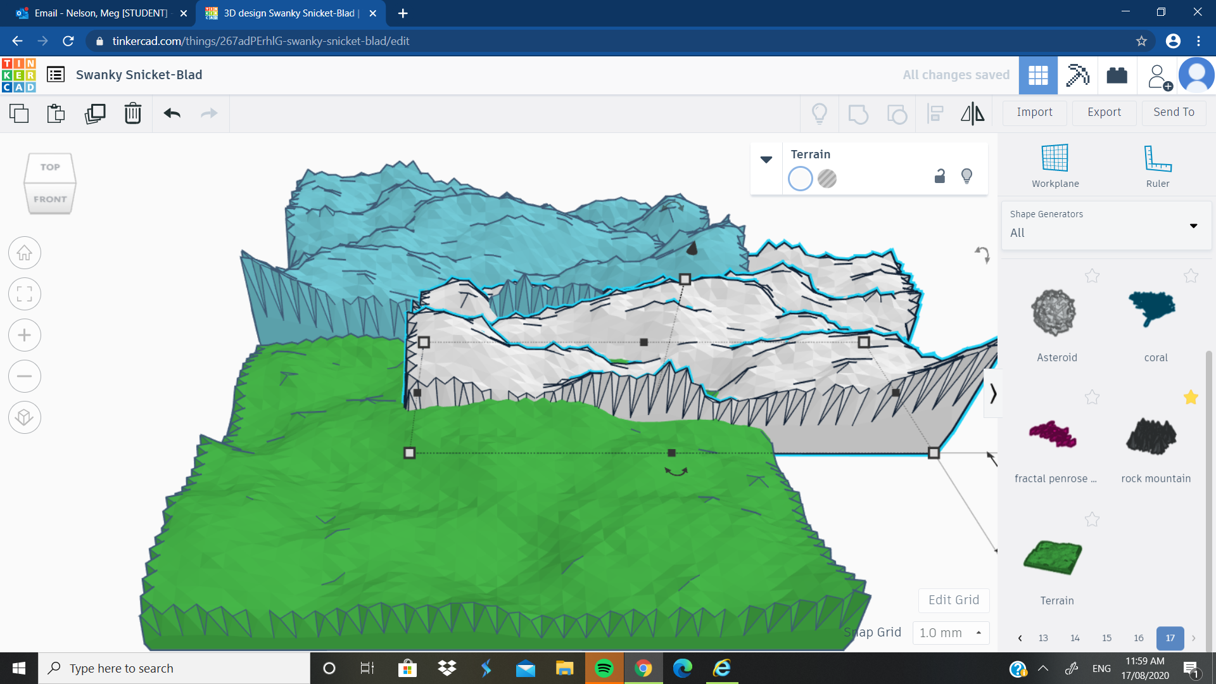Select the Undo icon in the toolbar
Screen dimensions: 1216x684
click(x=171, y=113)
